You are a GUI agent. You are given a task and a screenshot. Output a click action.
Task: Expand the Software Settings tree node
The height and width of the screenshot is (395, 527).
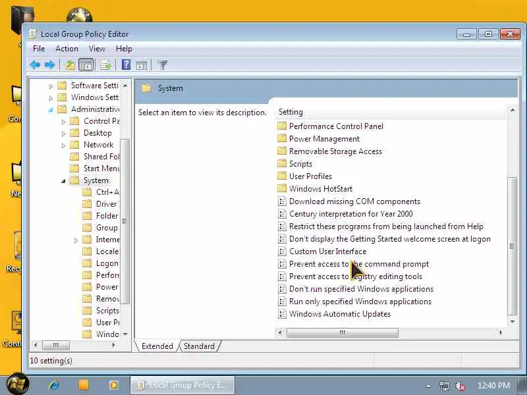(51, 86)
